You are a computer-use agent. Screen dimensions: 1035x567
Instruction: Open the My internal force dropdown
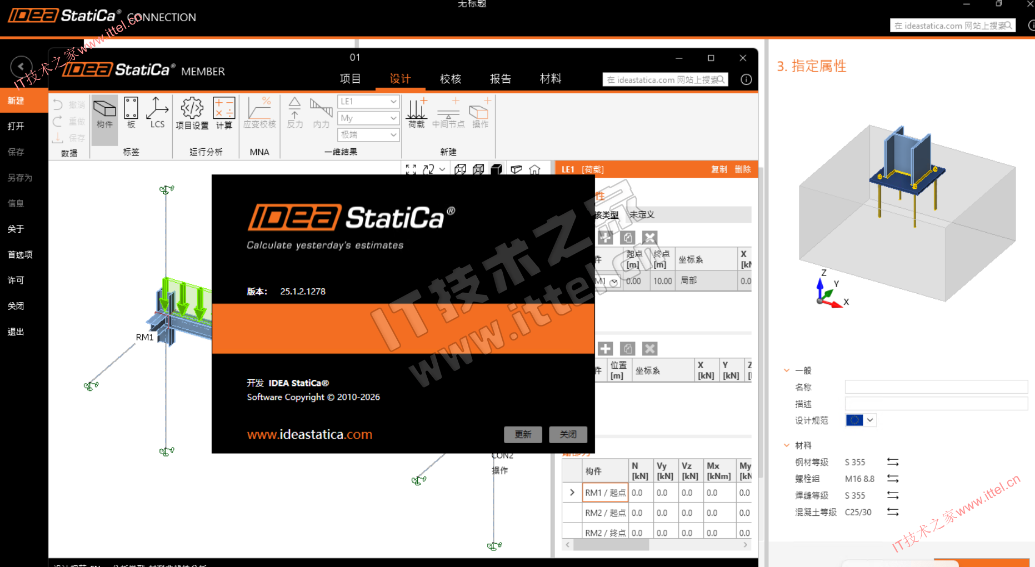(368, 118)
